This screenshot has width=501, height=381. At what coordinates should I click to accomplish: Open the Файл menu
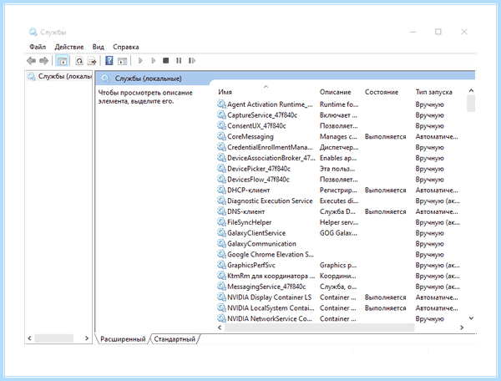(x=38, y=47)
